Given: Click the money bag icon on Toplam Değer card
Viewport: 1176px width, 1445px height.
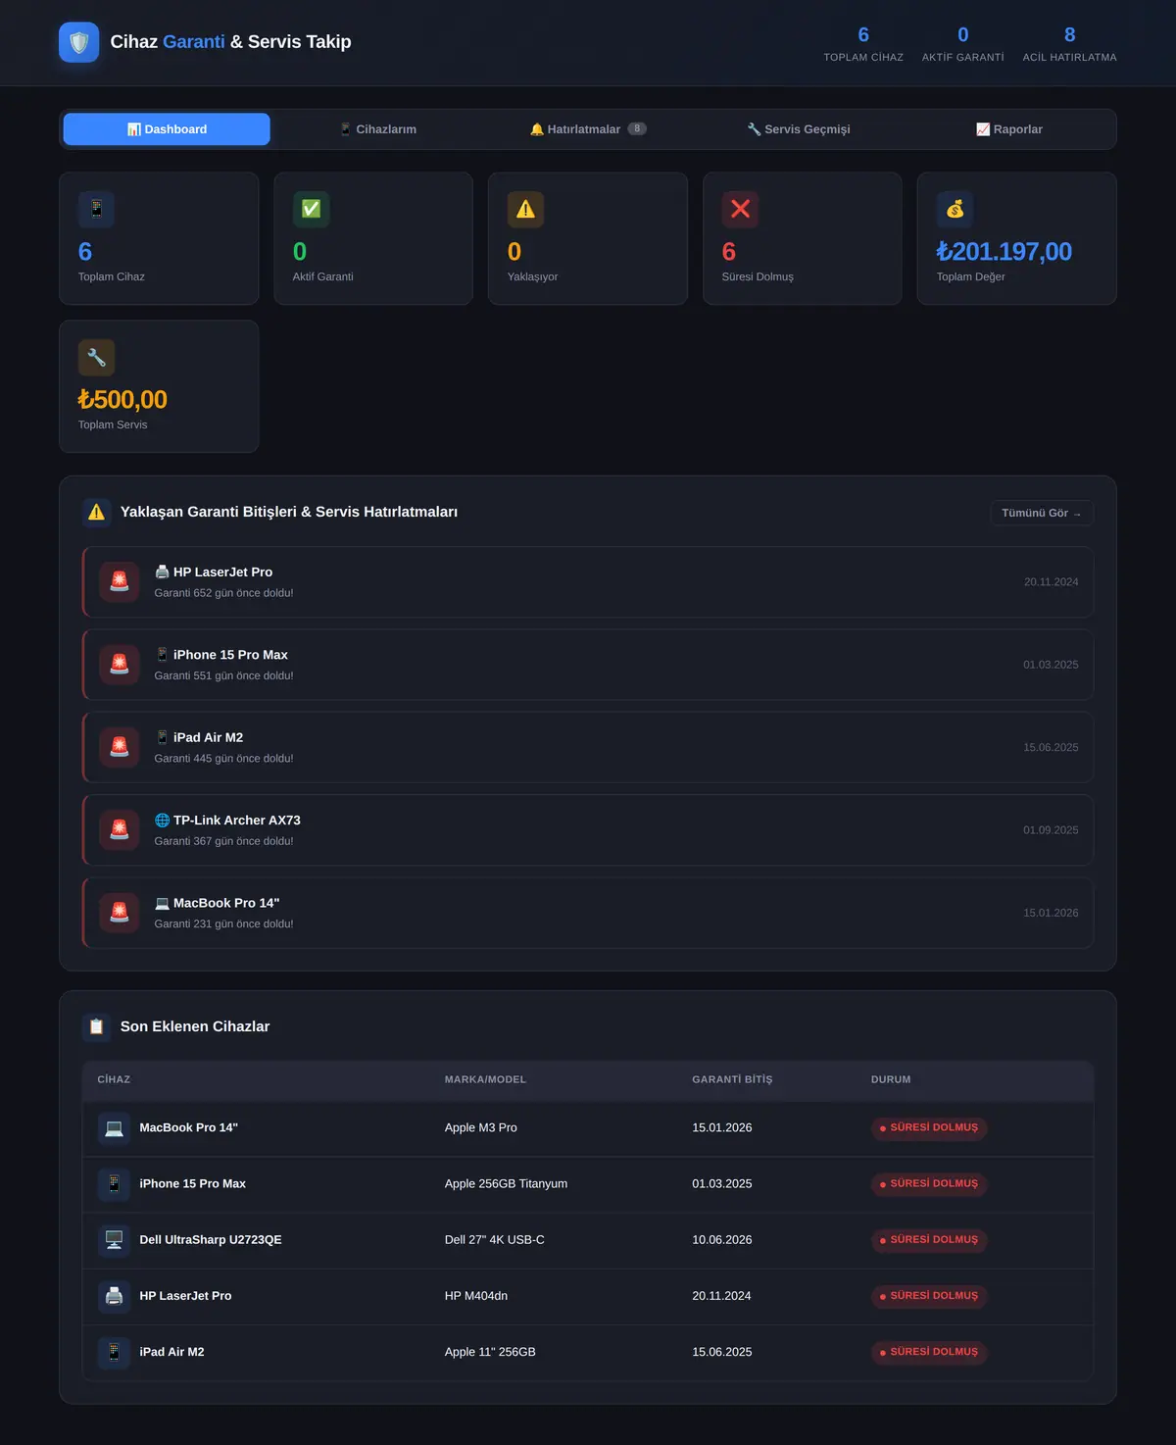Looking at the screenshot, I should [x=955, y=209].
